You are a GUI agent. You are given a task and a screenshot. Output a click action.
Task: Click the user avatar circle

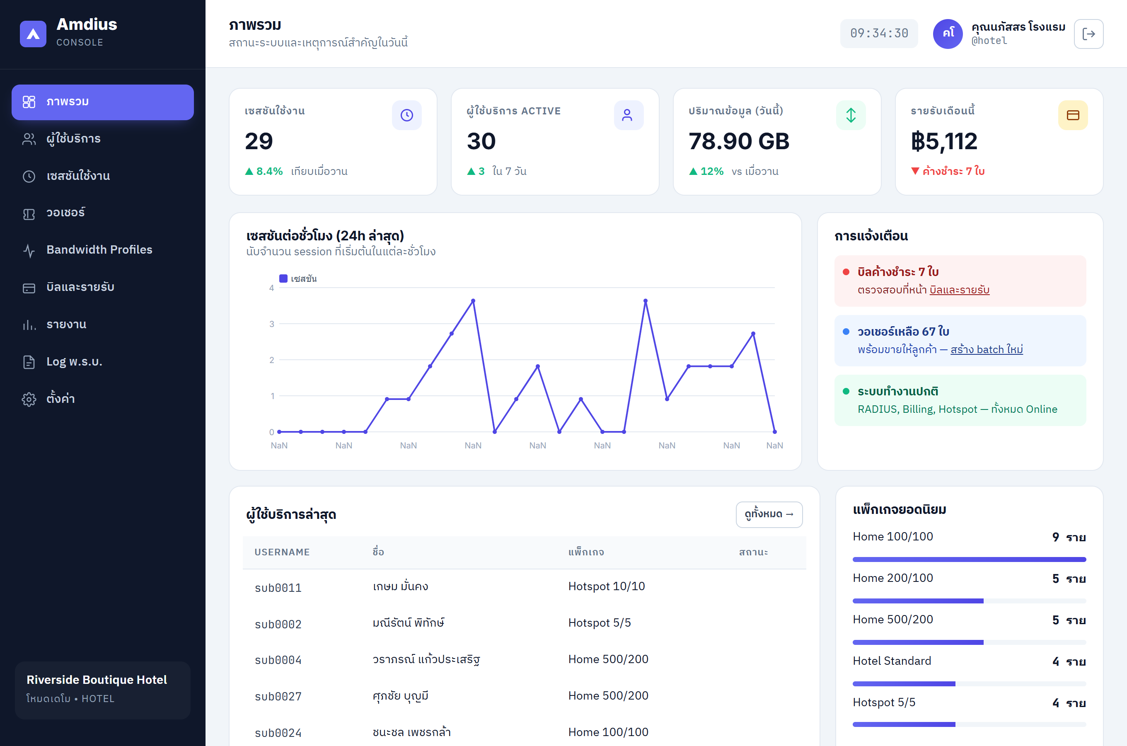(947, 34)
